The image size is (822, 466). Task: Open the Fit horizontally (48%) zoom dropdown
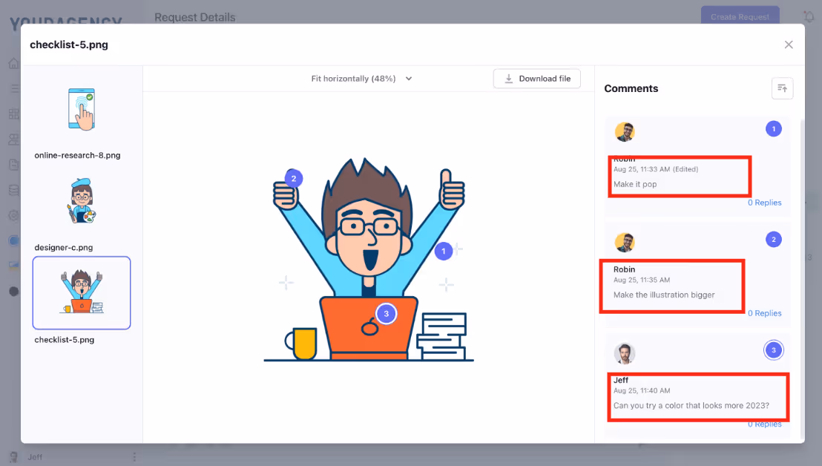(362, 79)
